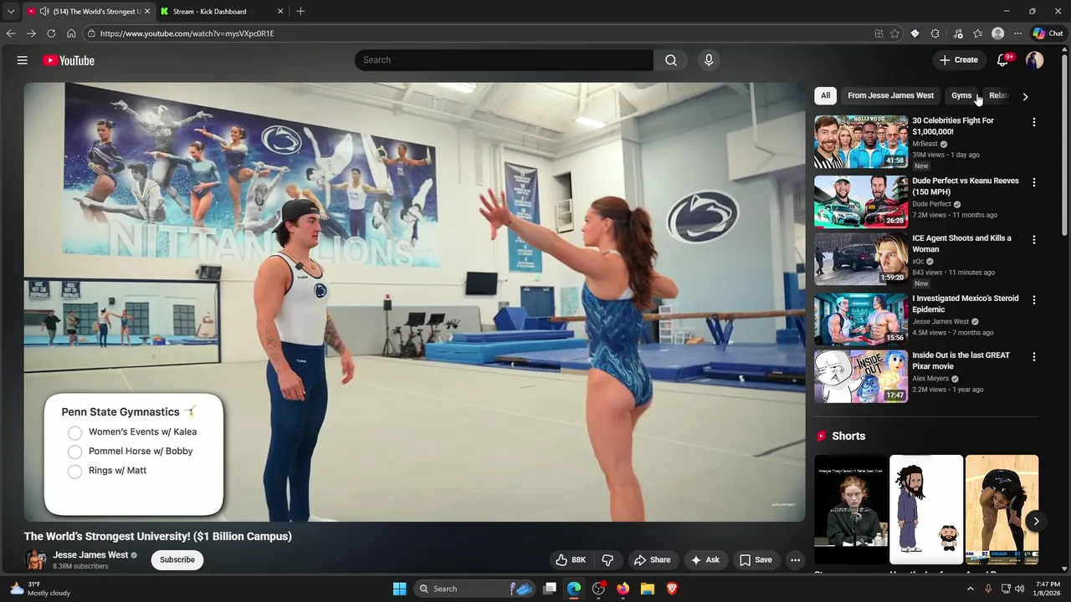
Task: Open browser profile icon
Action: tap(997, 33)
